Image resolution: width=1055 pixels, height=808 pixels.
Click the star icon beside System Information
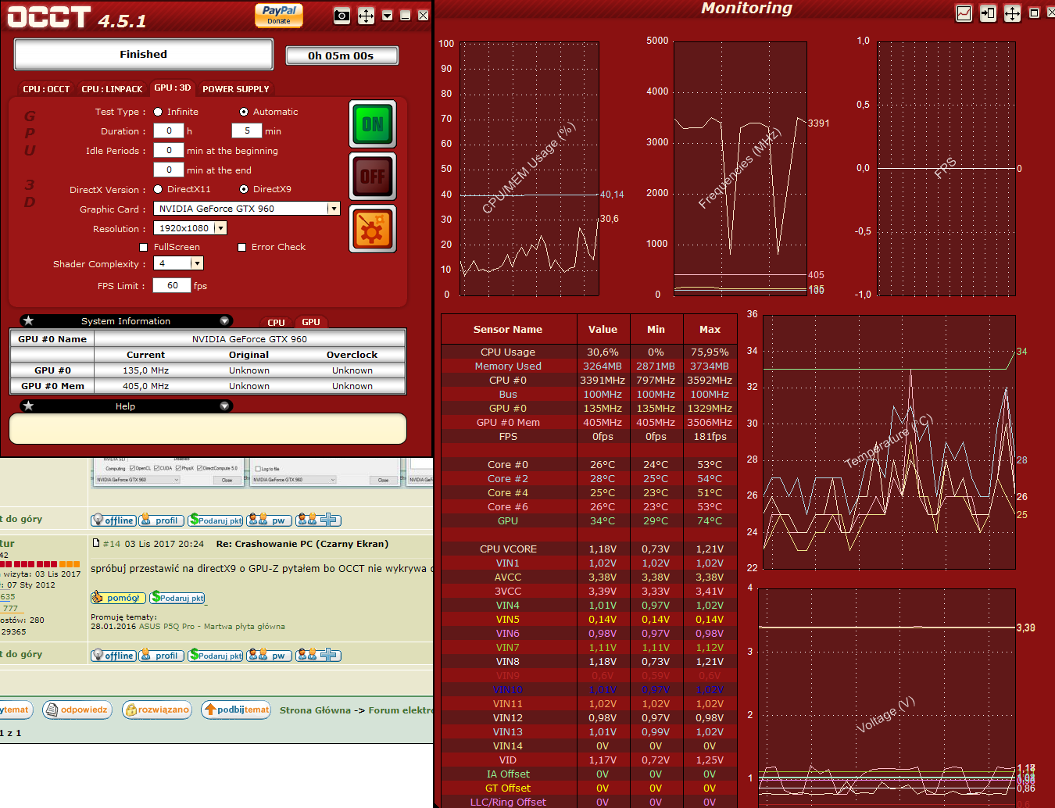coord(29,320)
